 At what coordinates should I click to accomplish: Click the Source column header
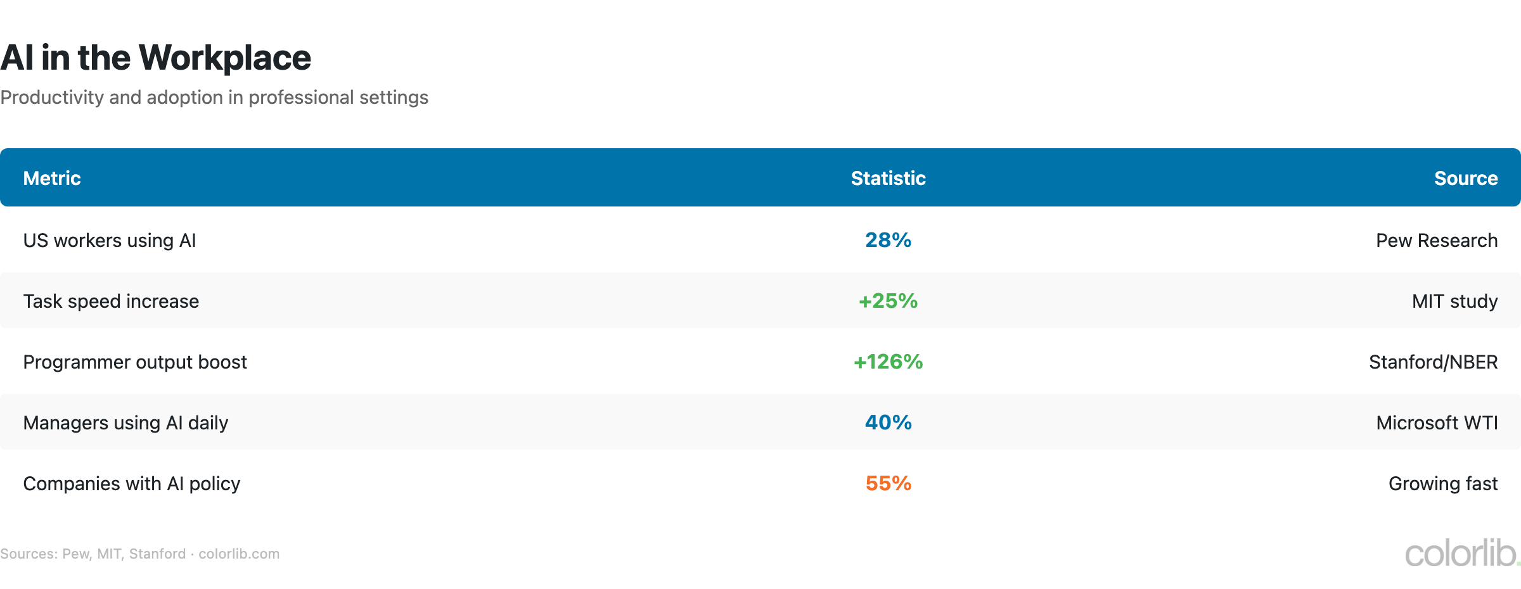(1465, 178)
